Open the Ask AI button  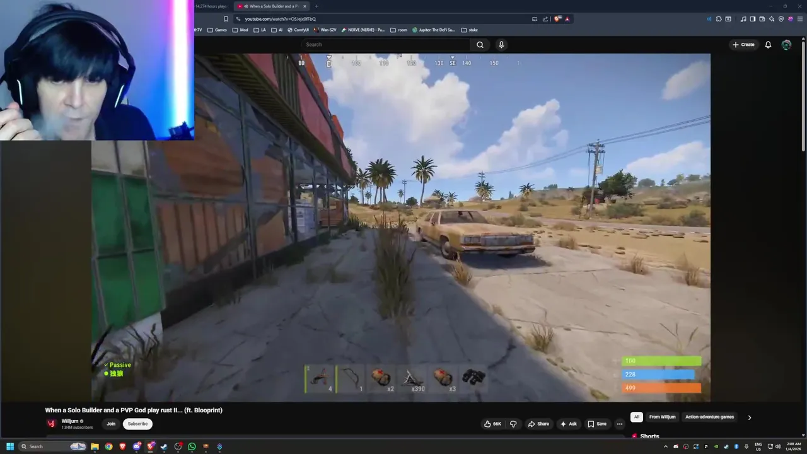pyautogui.click(x=568, y=424)
